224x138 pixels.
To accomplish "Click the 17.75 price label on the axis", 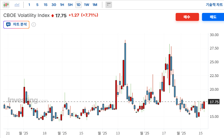I will tap(214, 102).
